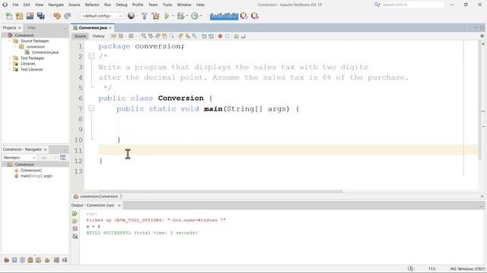The image size is (487, 273).
Task: Click the Stop square icon in Output panel
Action: [75, 228]
